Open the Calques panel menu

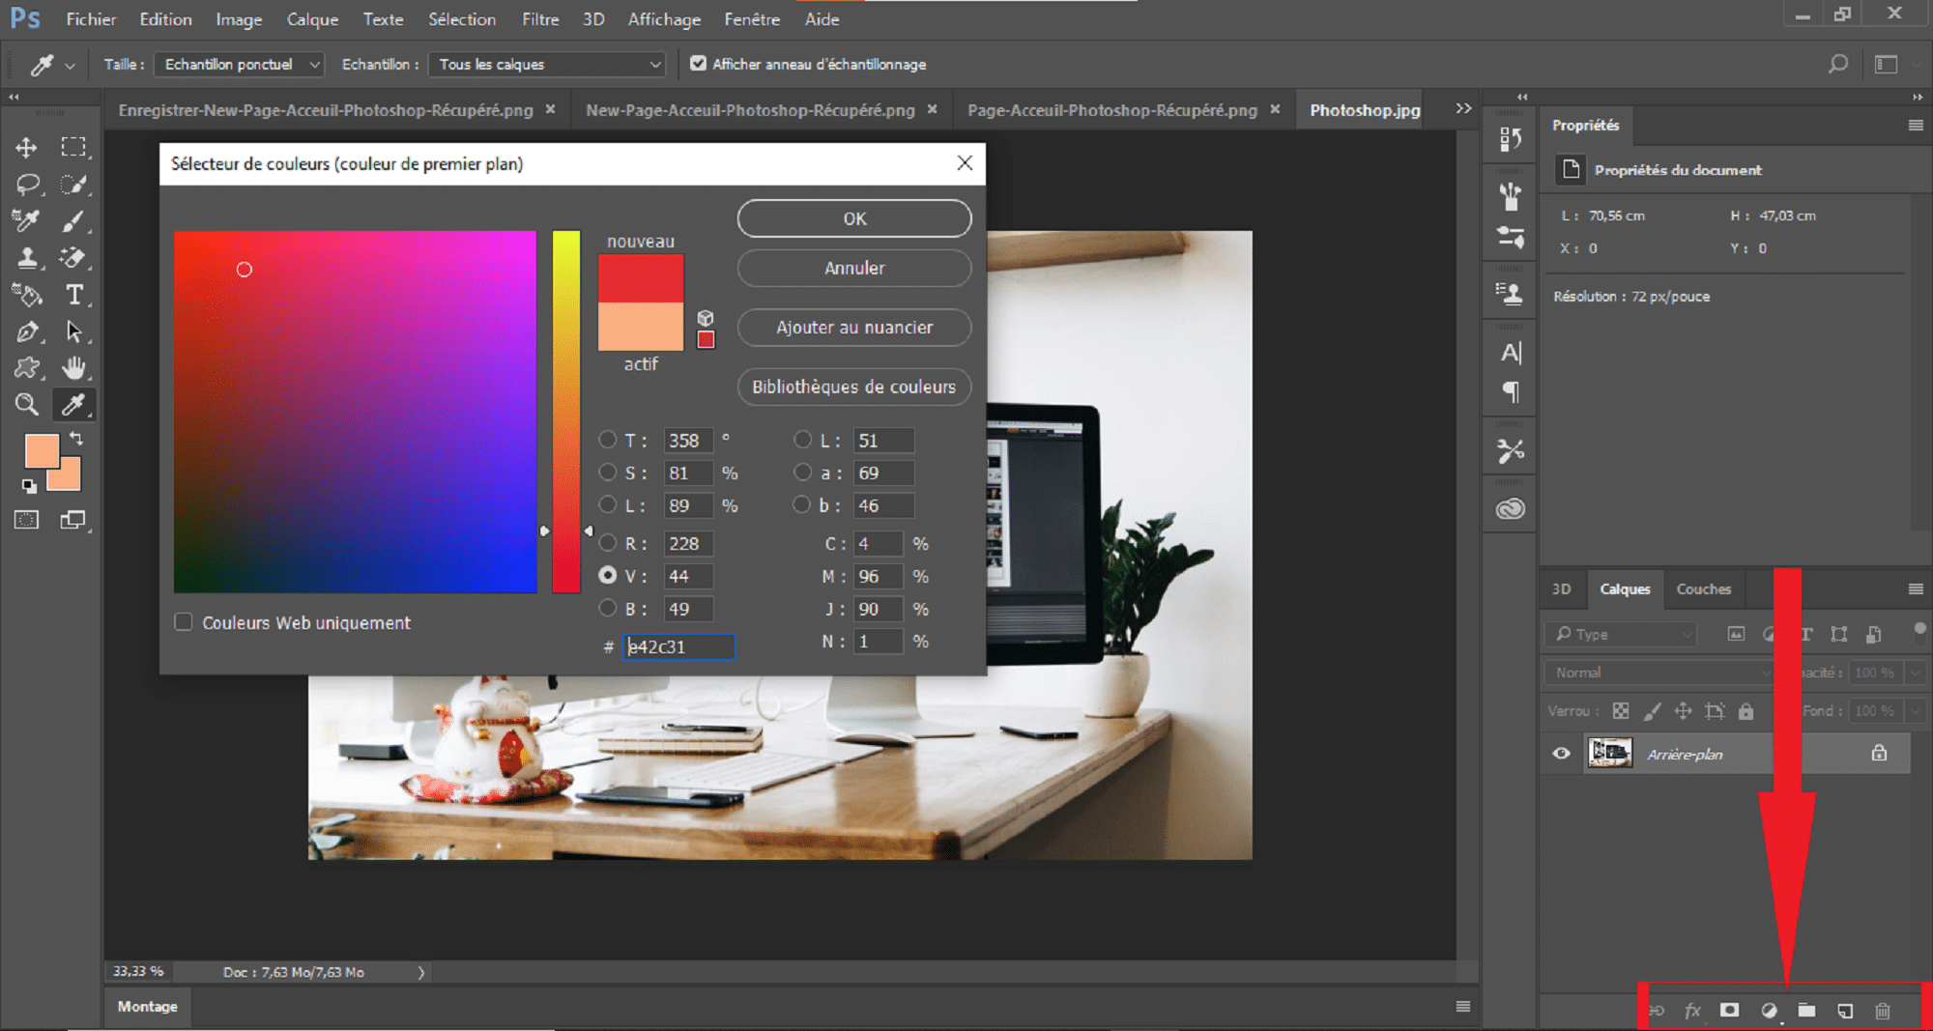[1915, 588]
